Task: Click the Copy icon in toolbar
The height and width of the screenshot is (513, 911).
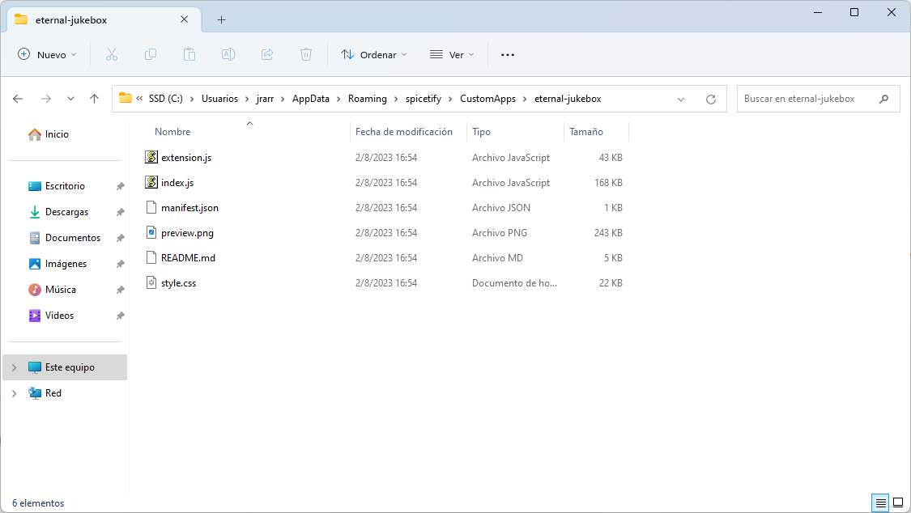Action: pos(151,54)
